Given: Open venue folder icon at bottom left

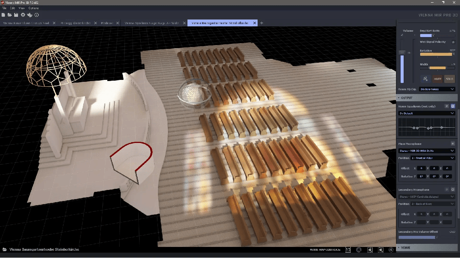Looking at the screenshot, I should pyautogui.click(x=5, y=250).
